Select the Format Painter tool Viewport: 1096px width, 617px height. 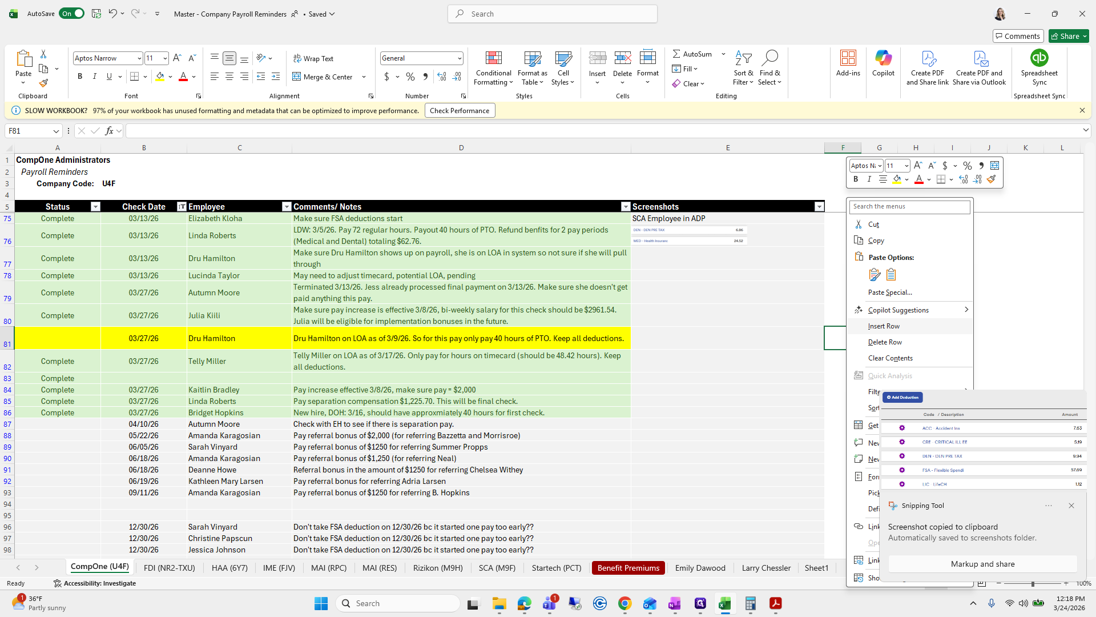click(43, 83)
